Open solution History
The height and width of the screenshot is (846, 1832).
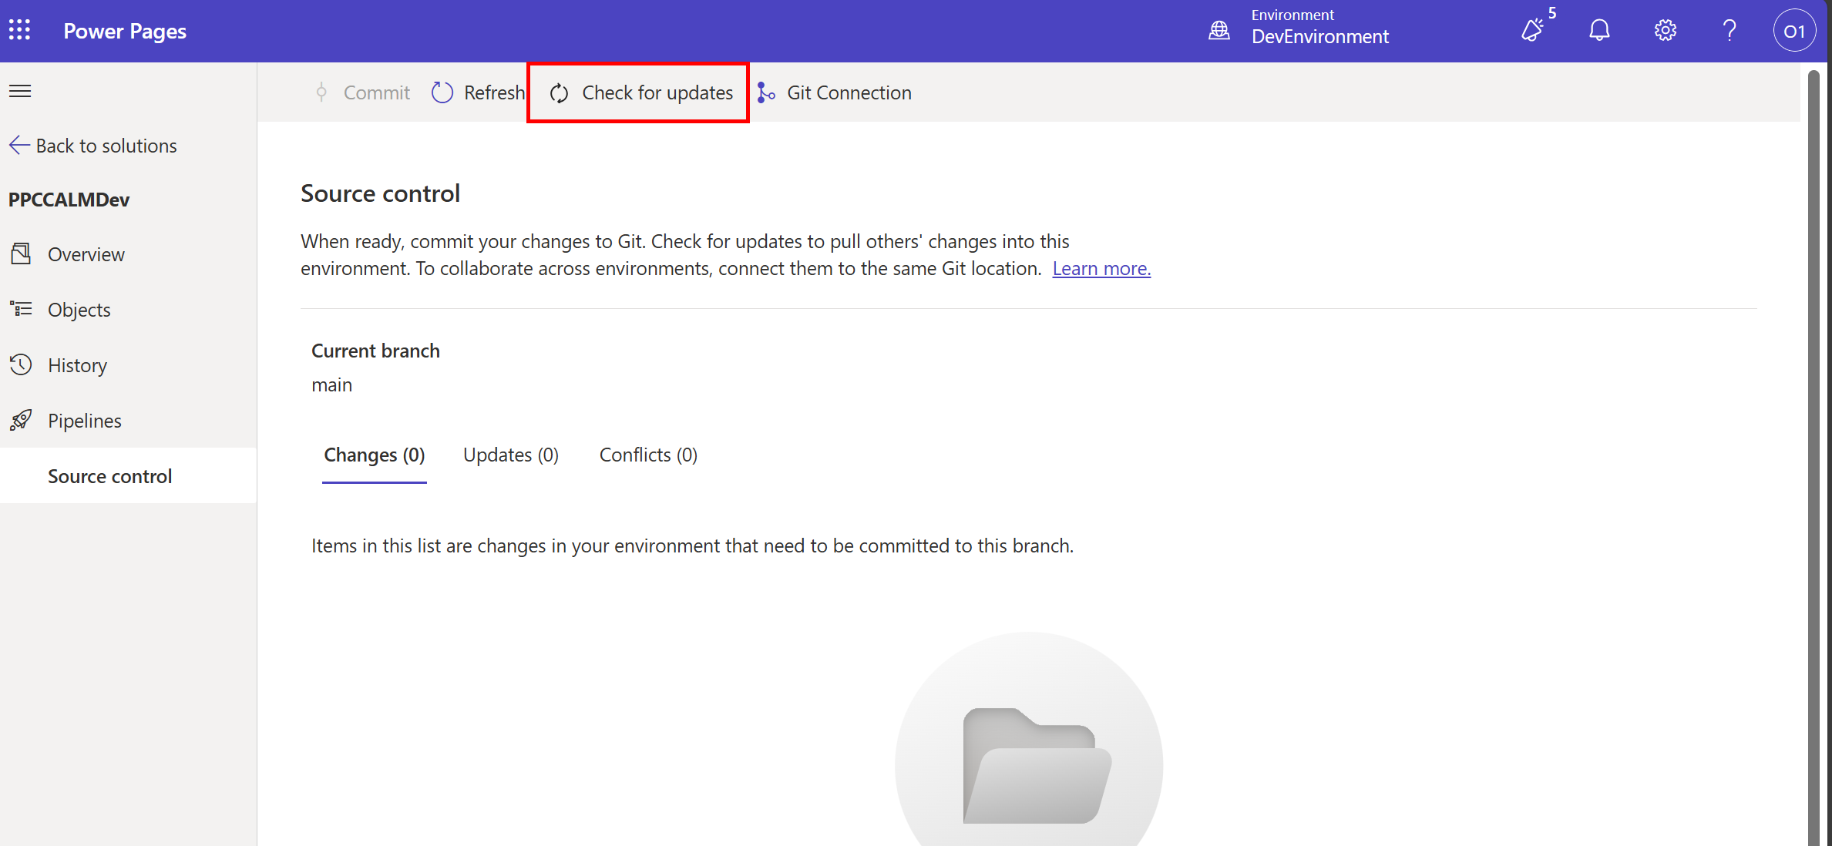(77, 365)
